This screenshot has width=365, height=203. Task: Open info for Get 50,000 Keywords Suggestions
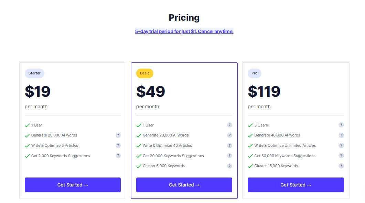pyautogui.click(x=341, y=156)
